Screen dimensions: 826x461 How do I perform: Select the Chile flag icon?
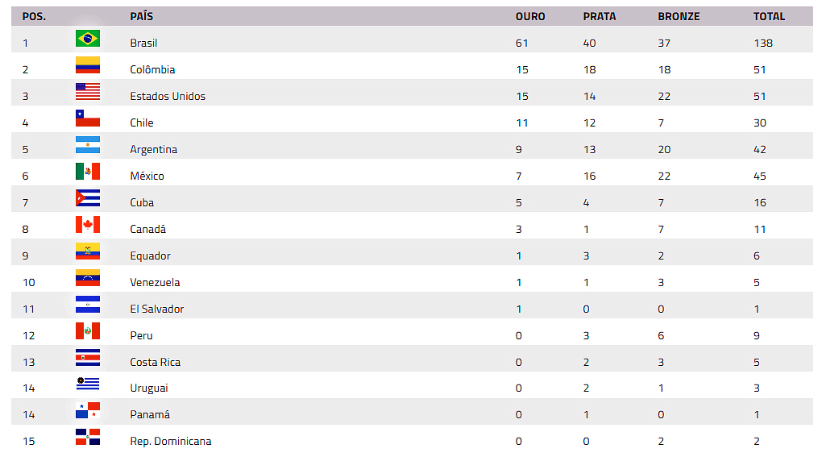coord(88,118)
